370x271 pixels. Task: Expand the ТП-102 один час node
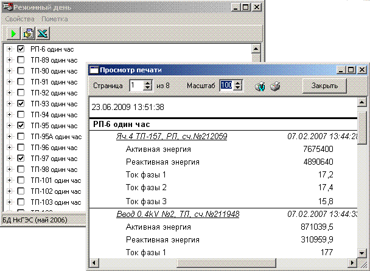click(9, 191)
